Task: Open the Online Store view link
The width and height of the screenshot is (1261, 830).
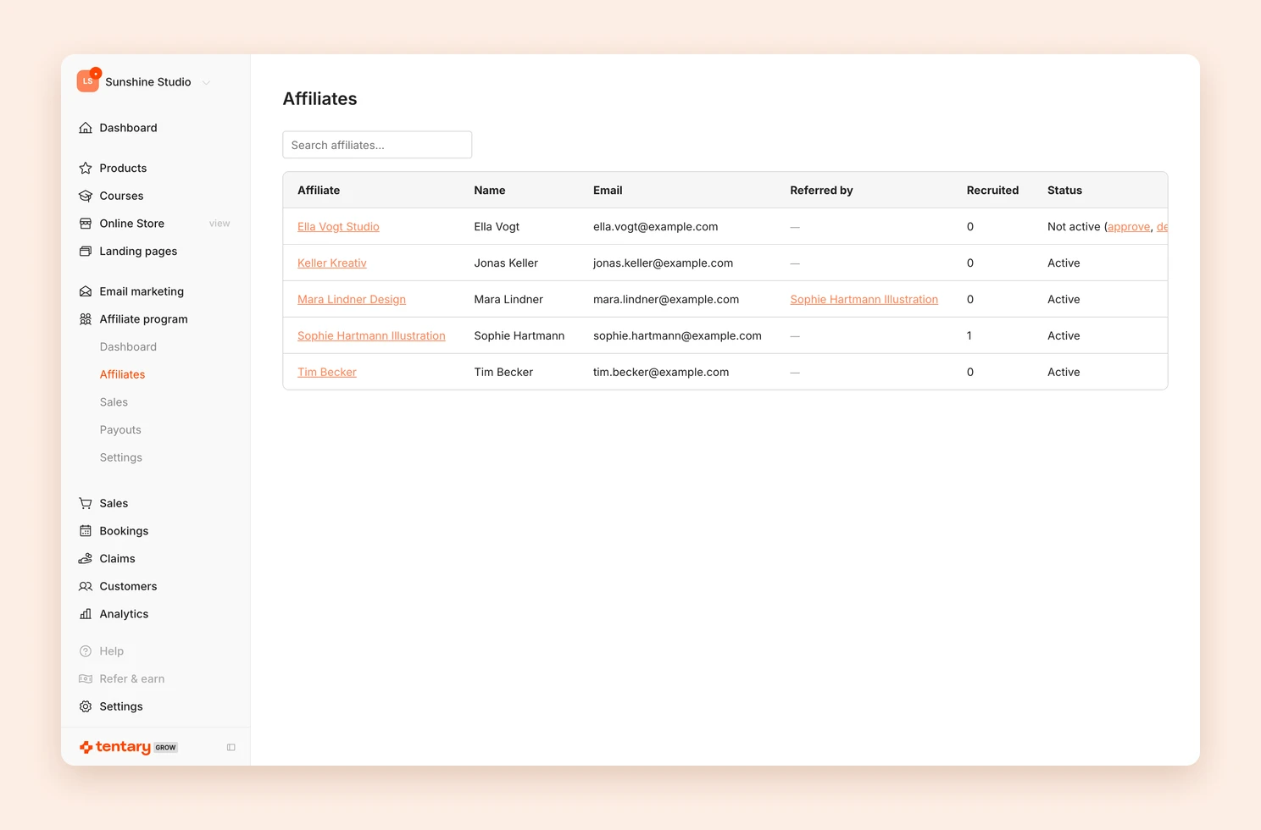Action: coord(219,224)
